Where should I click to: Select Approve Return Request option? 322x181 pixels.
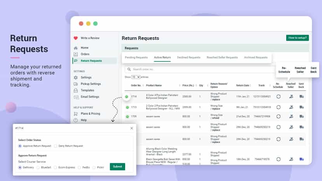pos(20,146)
